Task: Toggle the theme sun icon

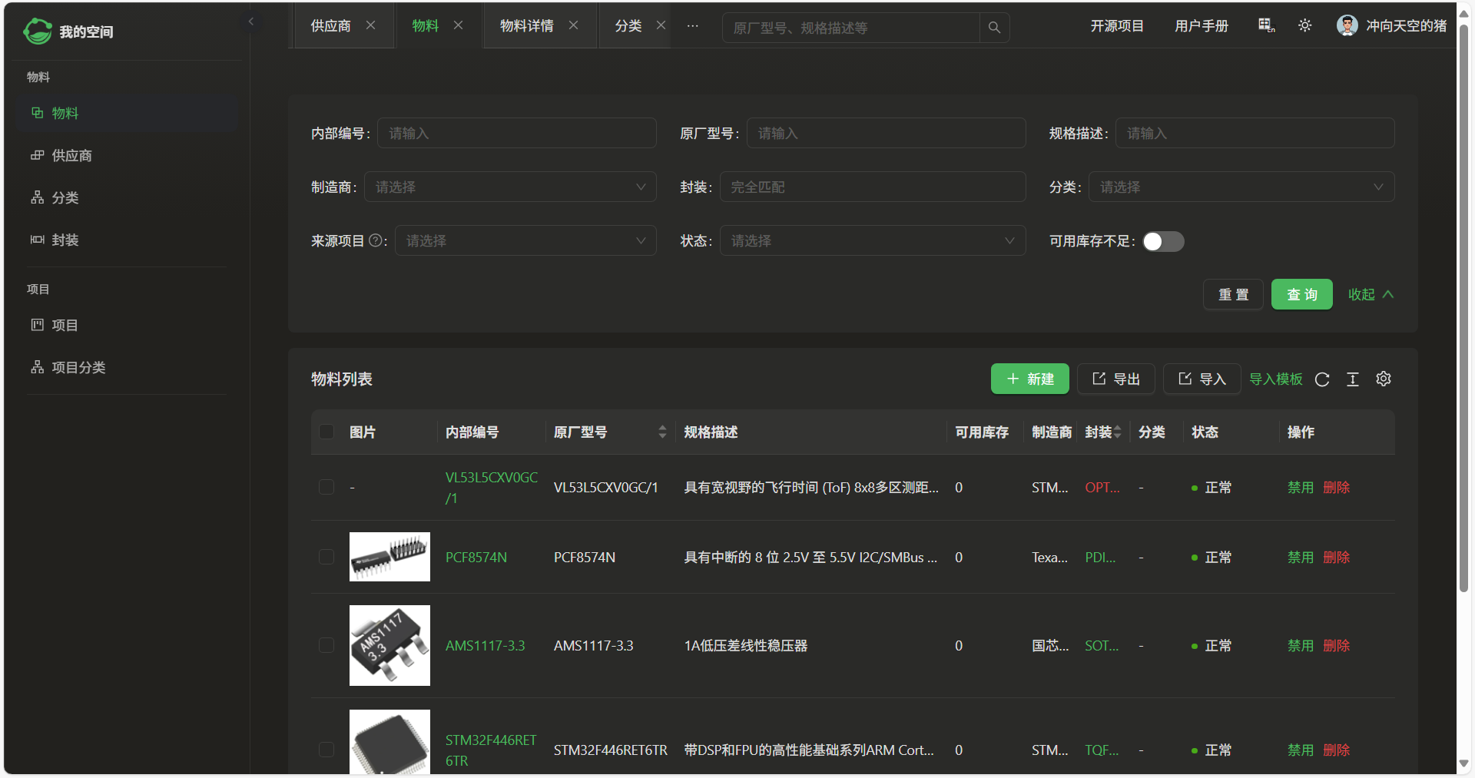Action: click(x=1304, y=26)
